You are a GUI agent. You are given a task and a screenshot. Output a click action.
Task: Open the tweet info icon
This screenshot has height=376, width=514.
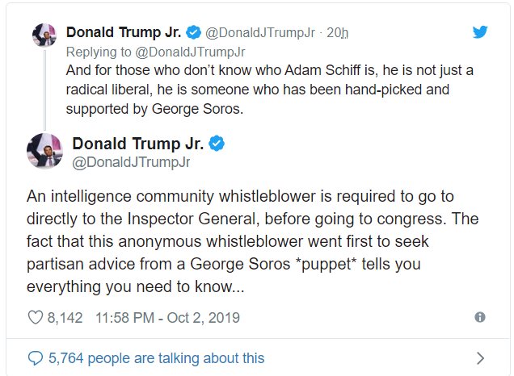coord(480,318)
